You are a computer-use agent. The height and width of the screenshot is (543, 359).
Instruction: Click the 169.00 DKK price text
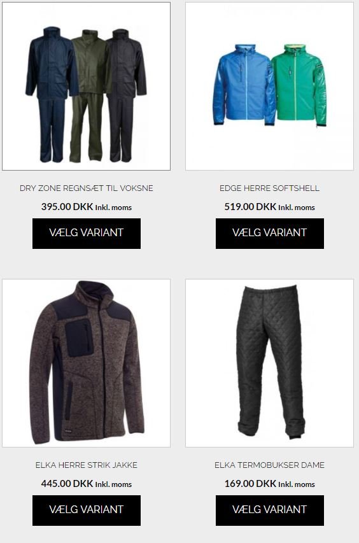(x=250, y=483)
